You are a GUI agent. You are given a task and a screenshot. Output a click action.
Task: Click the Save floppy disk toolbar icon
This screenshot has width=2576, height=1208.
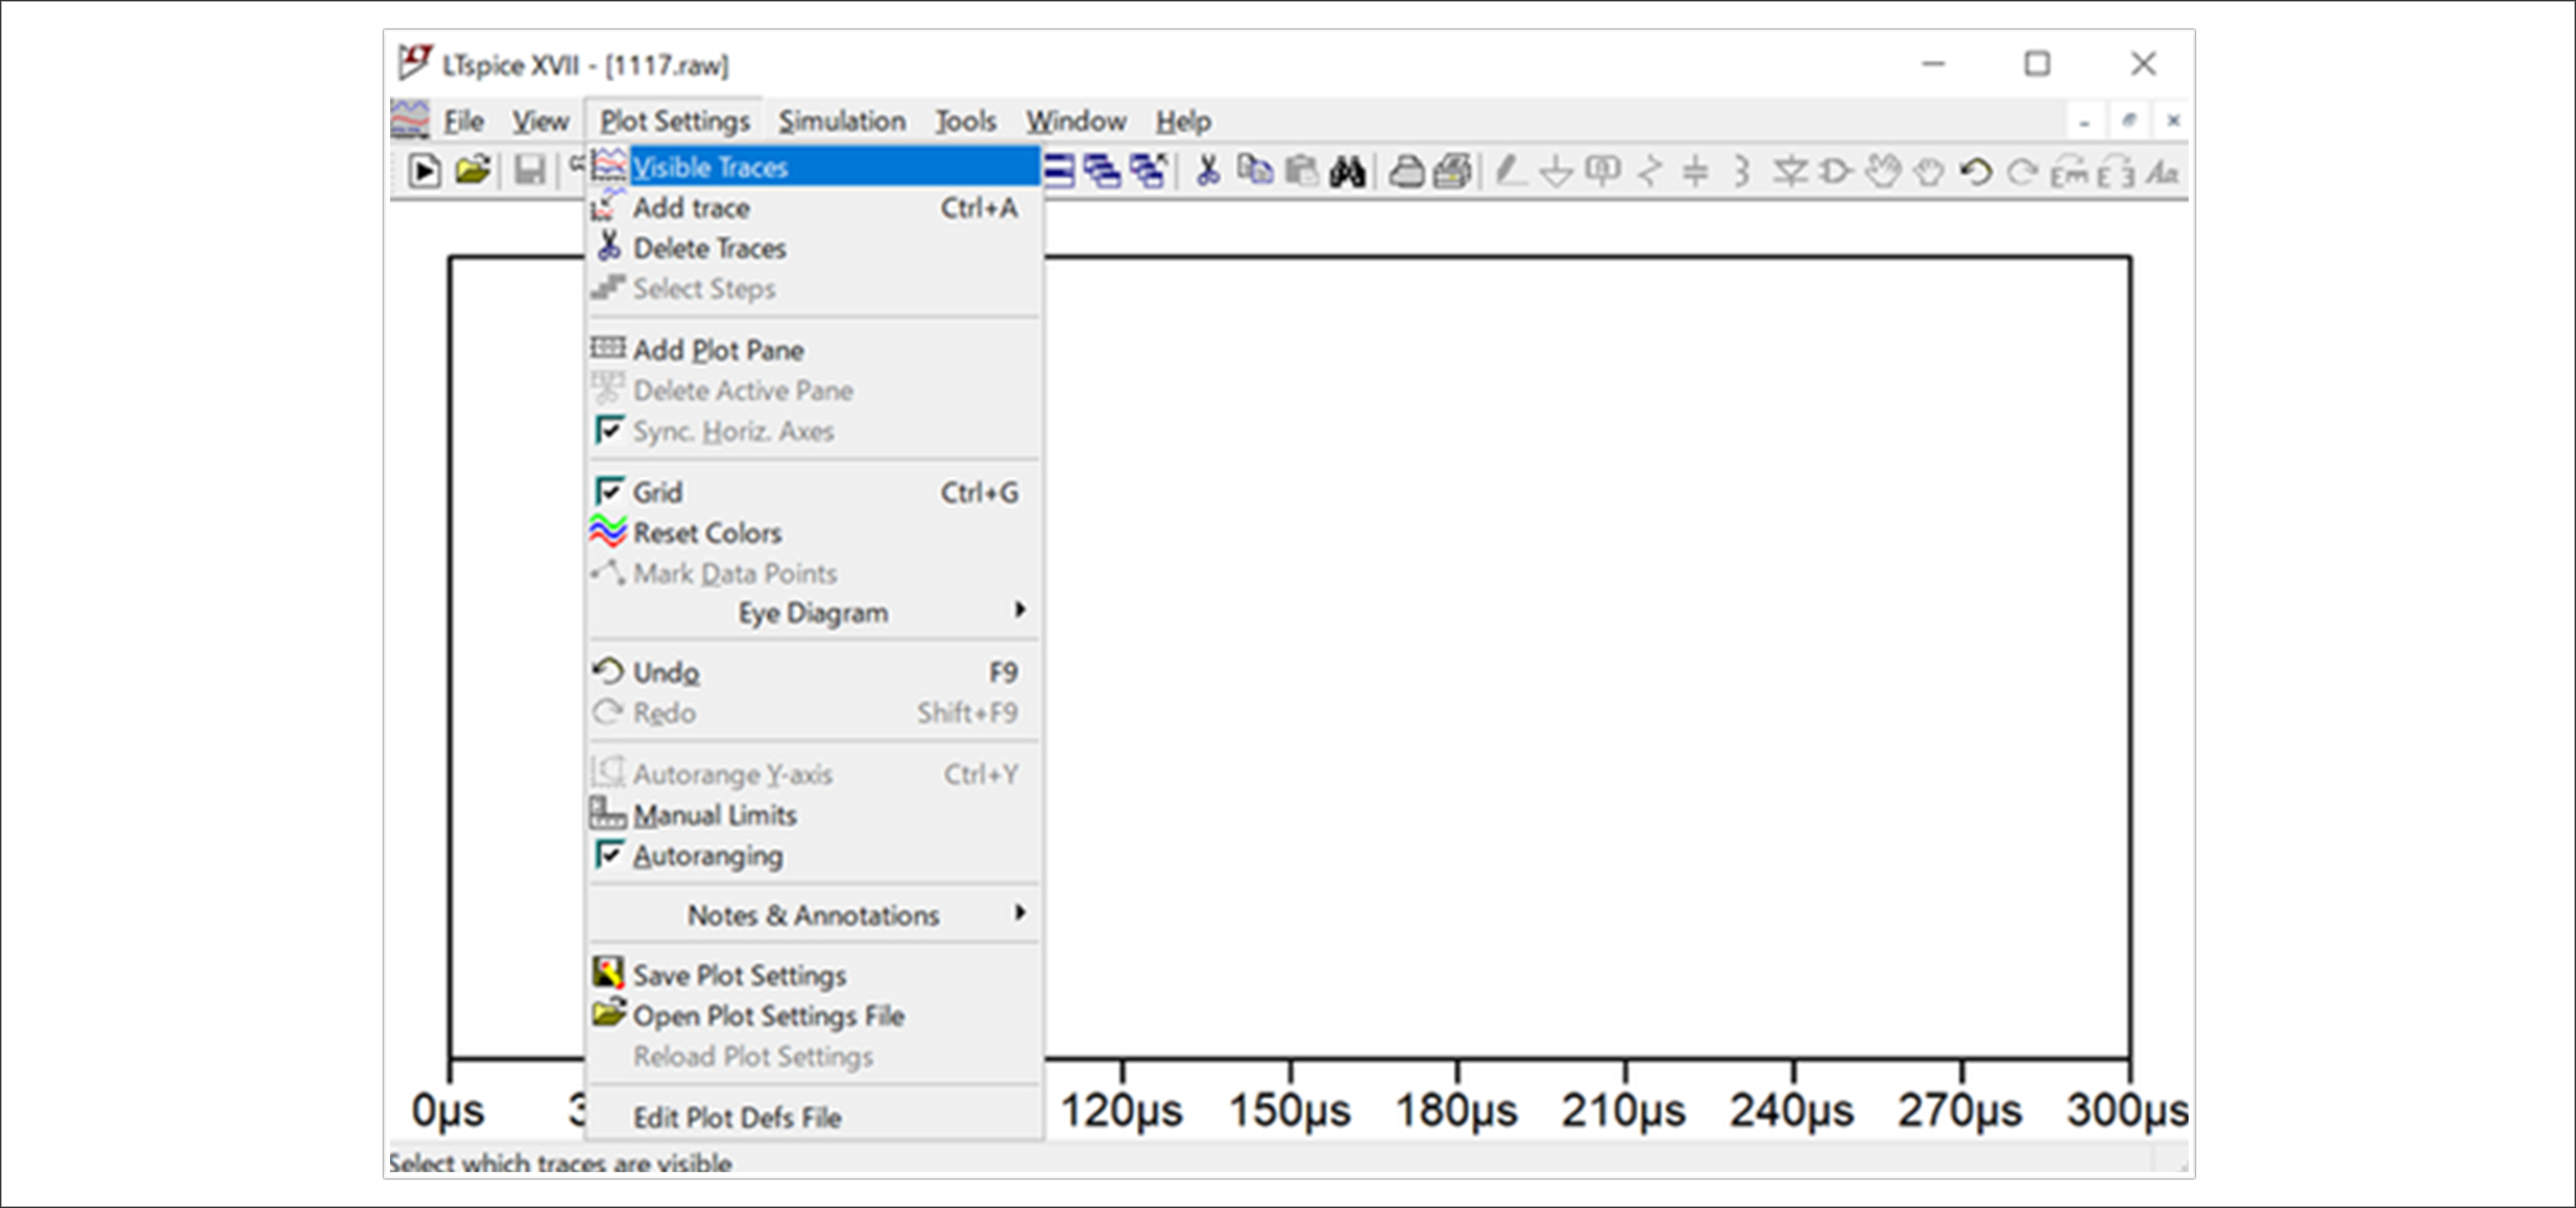coord(529,171)
